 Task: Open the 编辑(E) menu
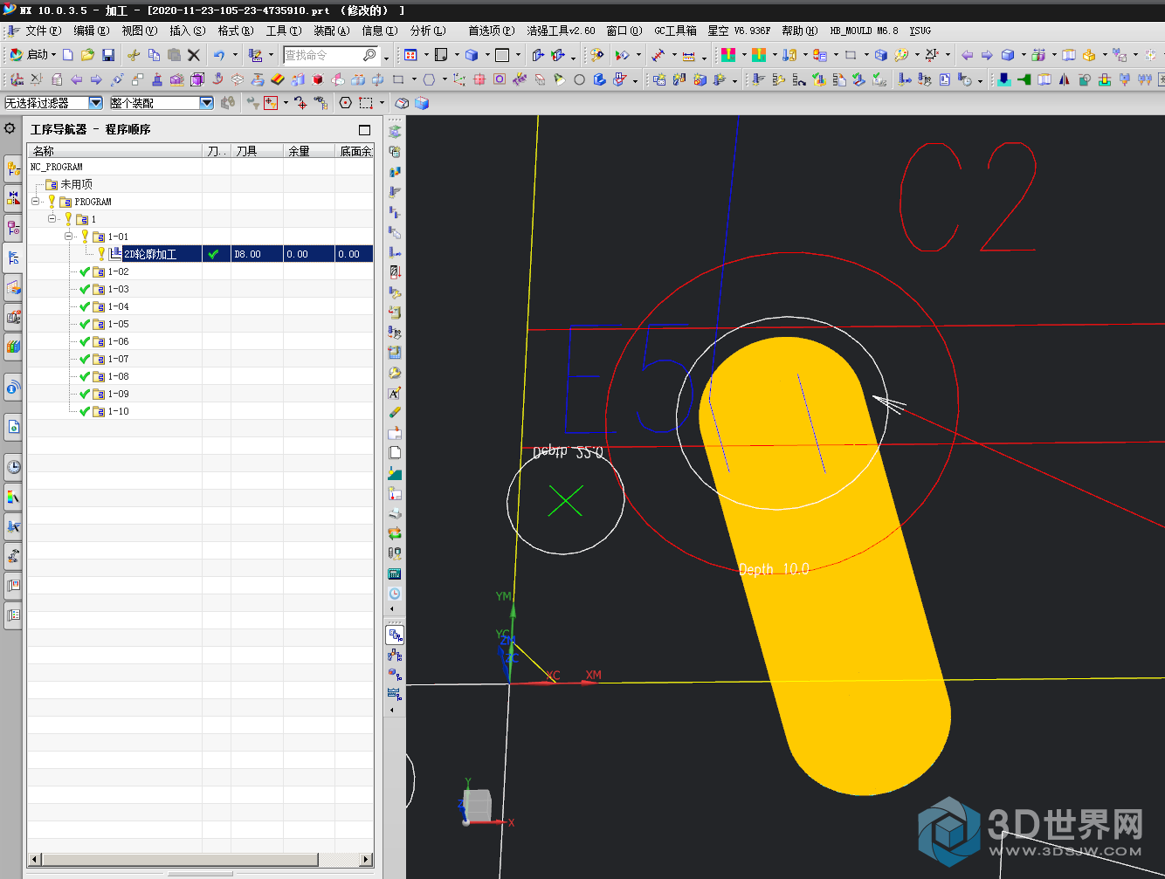92,31
